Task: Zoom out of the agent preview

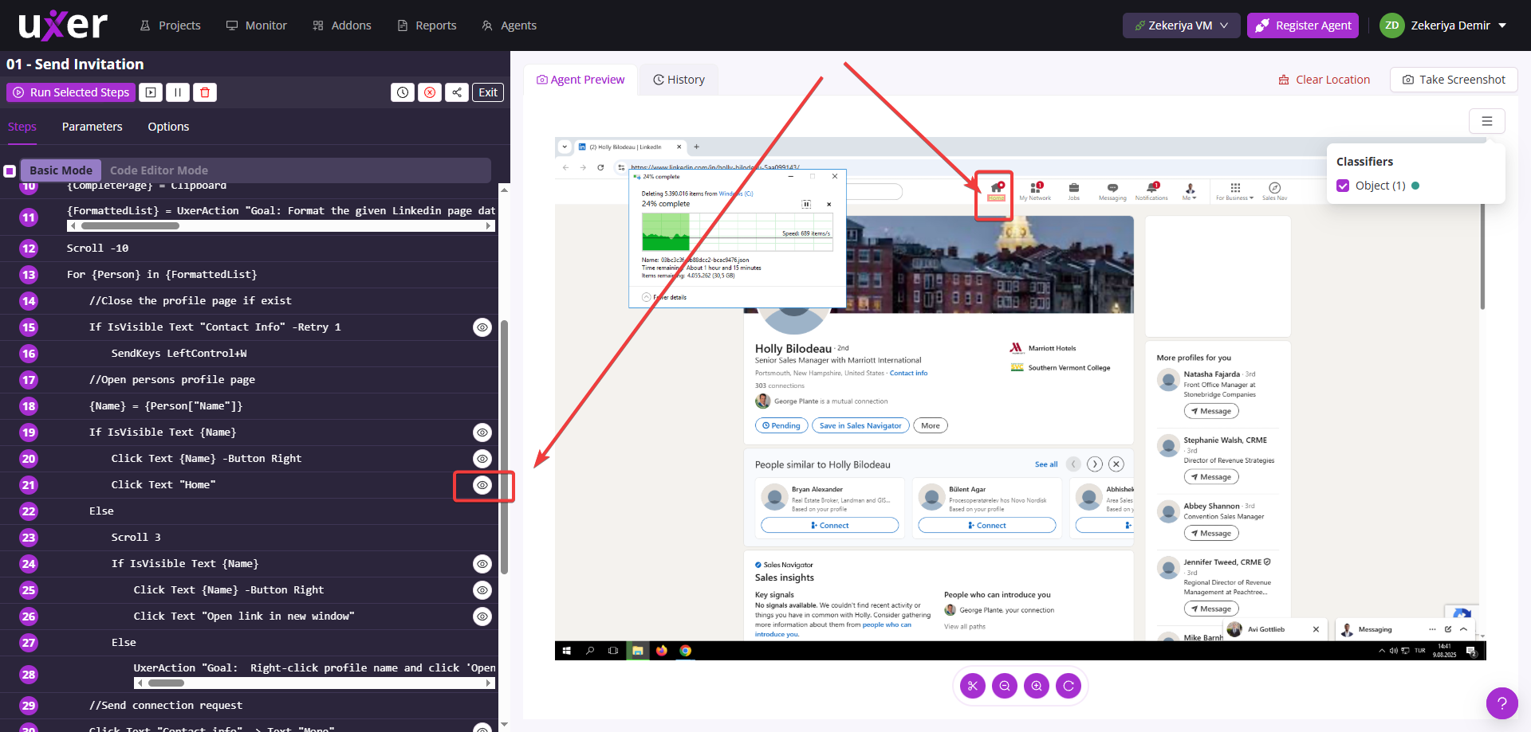Action: 1004,686
